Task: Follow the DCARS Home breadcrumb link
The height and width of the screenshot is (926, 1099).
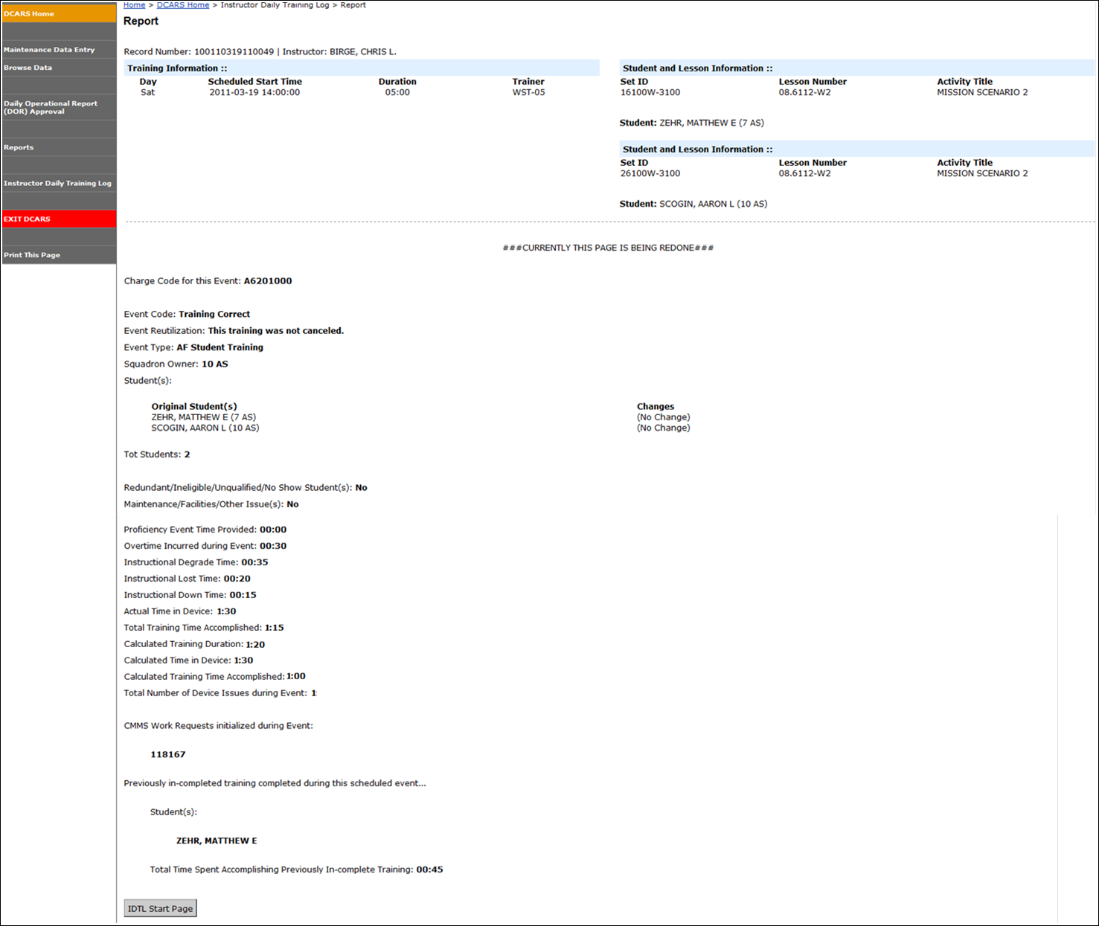Action: click(x=183, y=5)
